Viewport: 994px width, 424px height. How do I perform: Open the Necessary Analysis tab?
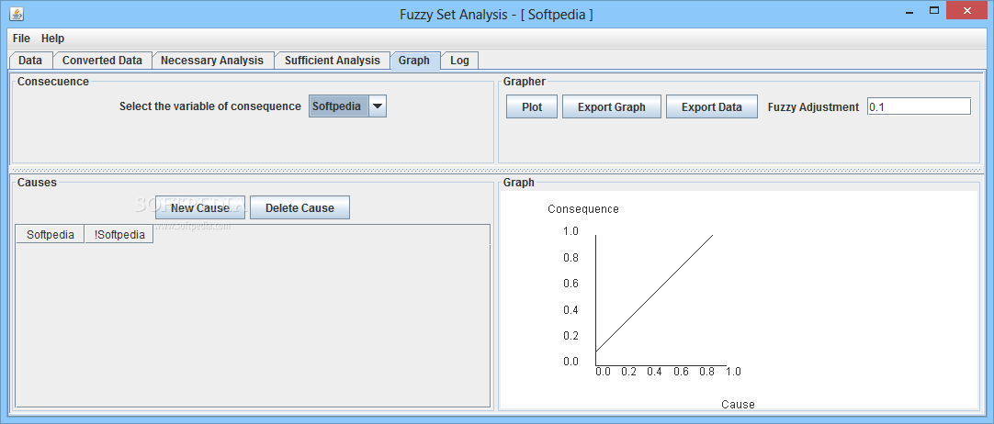tap(211, 61)
